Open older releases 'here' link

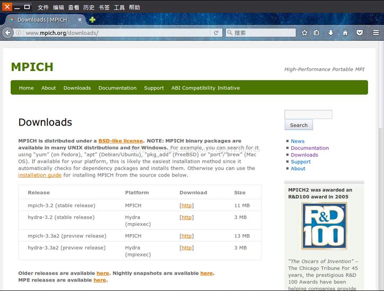102,273
